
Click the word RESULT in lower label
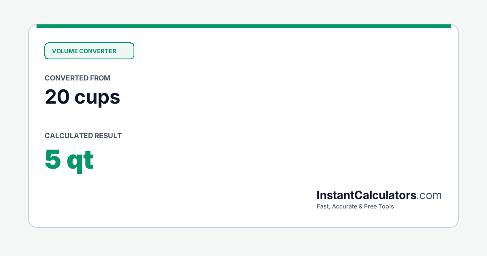coord(108,136)
